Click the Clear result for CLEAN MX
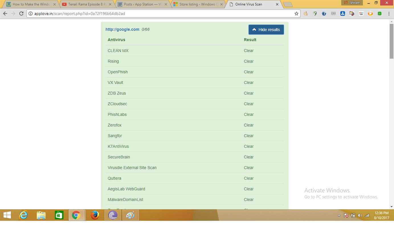Viewport: 394px width, 230px height. [x=249, y=51]
